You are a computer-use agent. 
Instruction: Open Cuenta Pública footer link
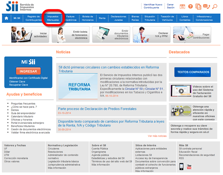[100, 149]
